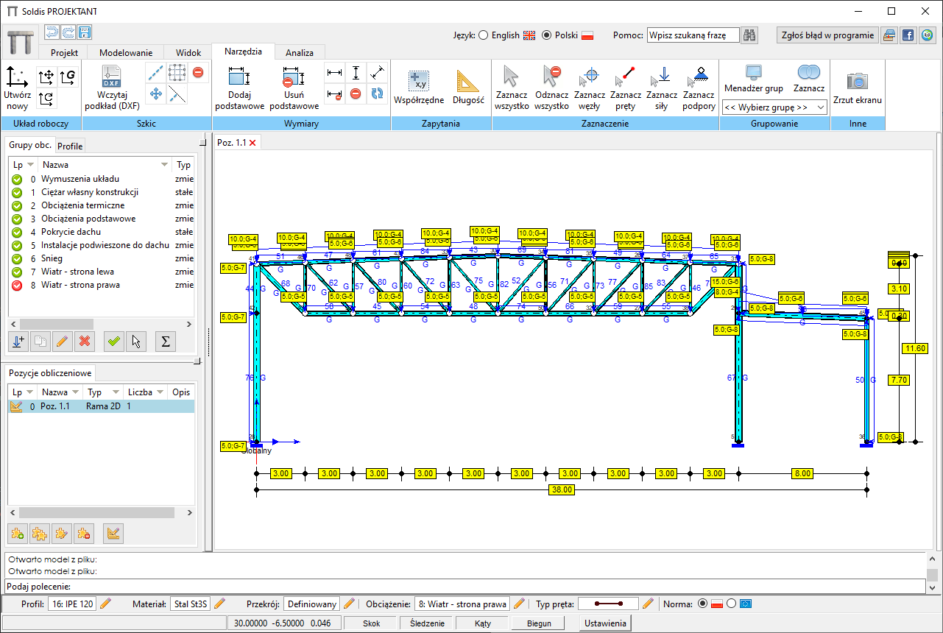Select Polski language radio button
Image resolution: width=943 pixels, height=633 pixels.
tap(546, 35)
